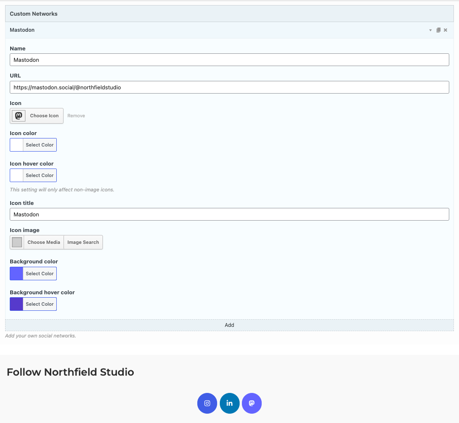Viewport: 459px width, 423px height.
Task: Remove the selected icon
Action: (76, 116)
